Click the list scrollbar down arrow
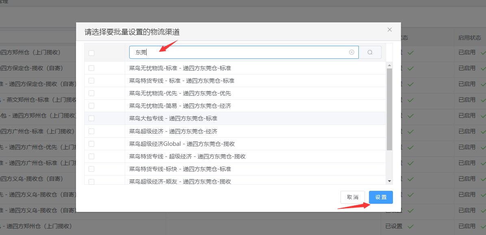Screen dimensions: 486x235 (x=390, y=181)
